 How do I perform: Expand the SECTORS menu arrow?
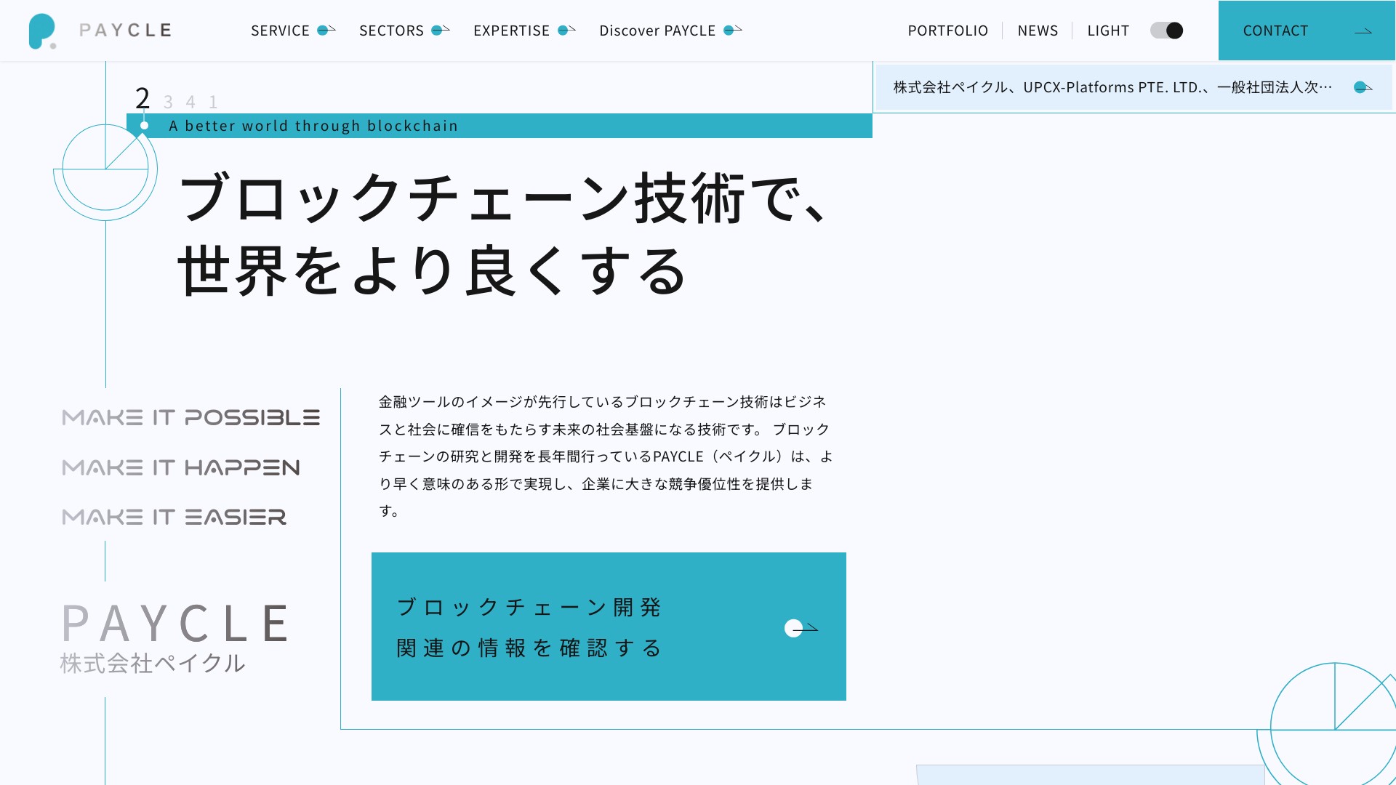point(440,31)
